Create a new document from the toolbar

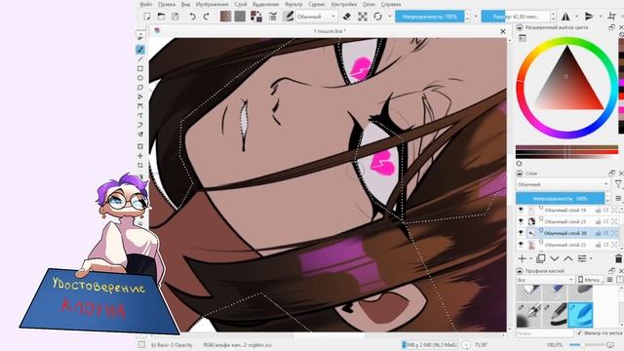(x=147, y=17)
